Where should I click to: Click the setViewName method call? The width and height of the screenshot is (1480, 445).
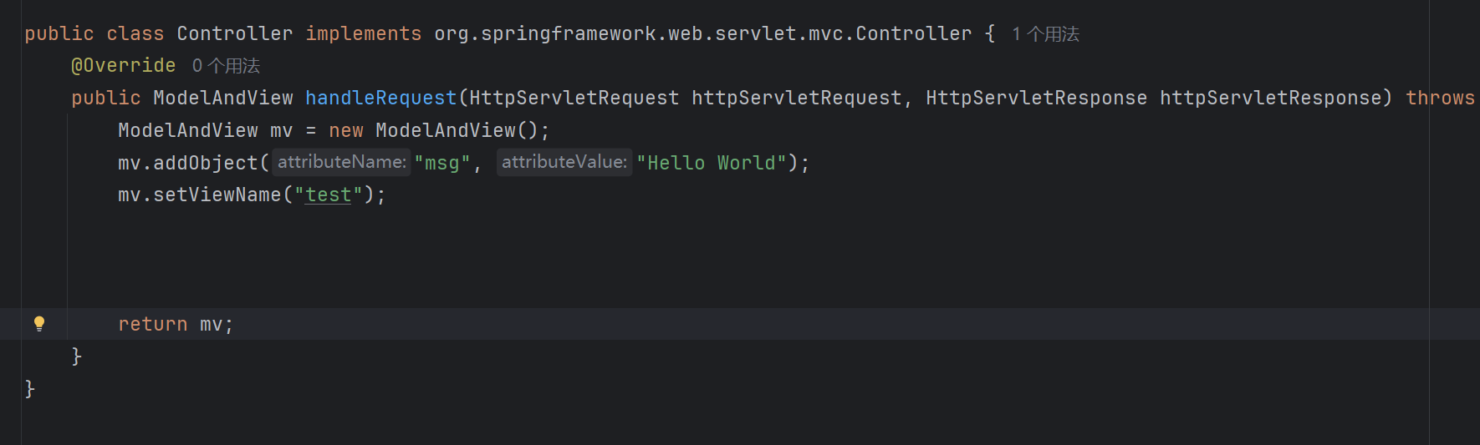[217, 195]
